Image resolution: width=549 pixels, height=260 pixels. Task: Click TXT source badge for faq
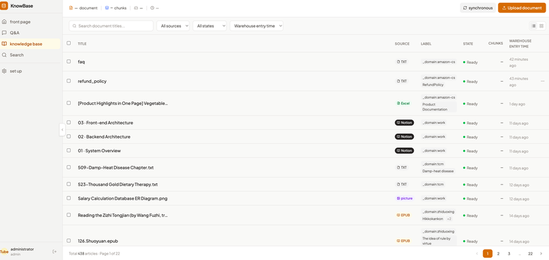pos(402,62)
